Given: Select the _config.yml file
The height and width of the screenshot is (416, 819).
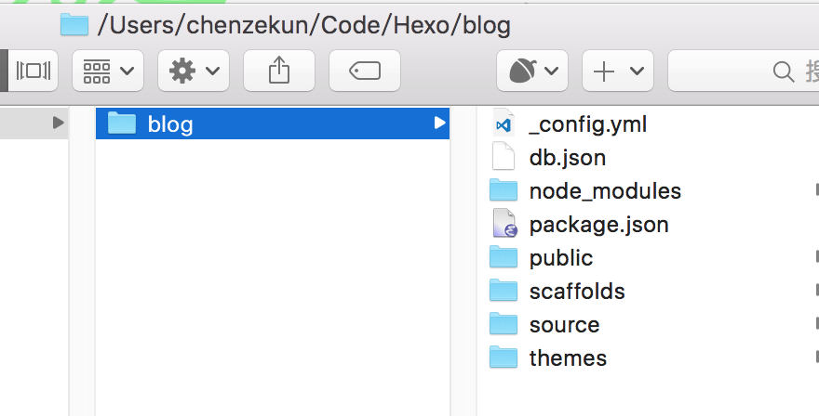Looking at the screenshot, I should click(587, 123).
